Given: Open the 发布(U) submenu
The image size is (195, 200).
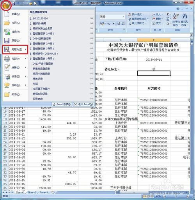Looking at the screenshot, I should click(x=15, y=85).
